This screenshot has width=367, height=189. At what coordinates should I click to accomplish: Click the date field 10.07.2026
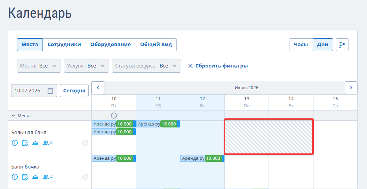pyautogui.click(x=34, y=90)
